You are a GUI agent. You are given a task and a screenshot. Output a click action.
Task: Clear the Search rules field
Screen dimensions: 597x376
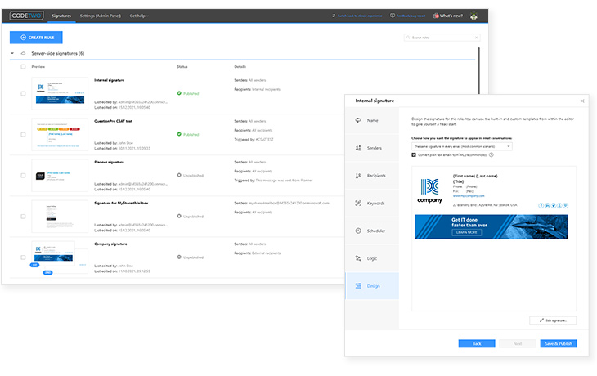click(x=476, y=38)
